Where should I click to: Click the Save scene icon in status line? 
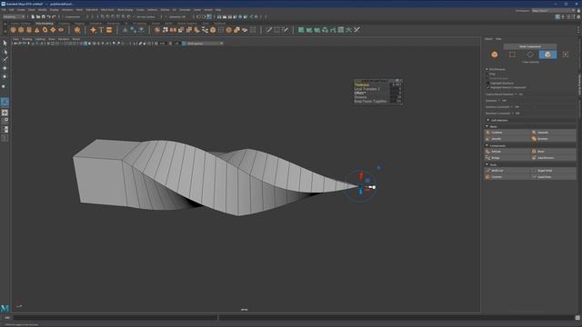point(44,16)
